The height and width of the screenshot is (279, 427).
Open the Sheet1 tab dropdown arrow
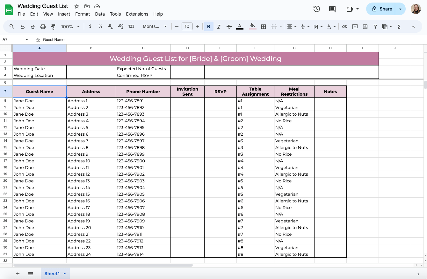[65, 274]
